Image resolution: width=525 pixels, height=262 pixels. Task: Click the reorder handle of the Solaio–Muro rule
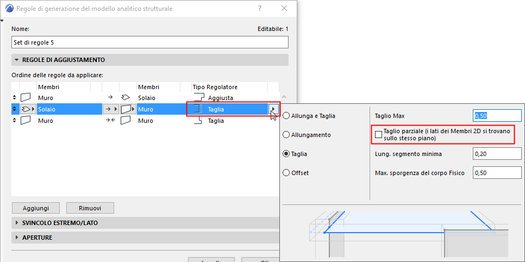click(14, 109)
